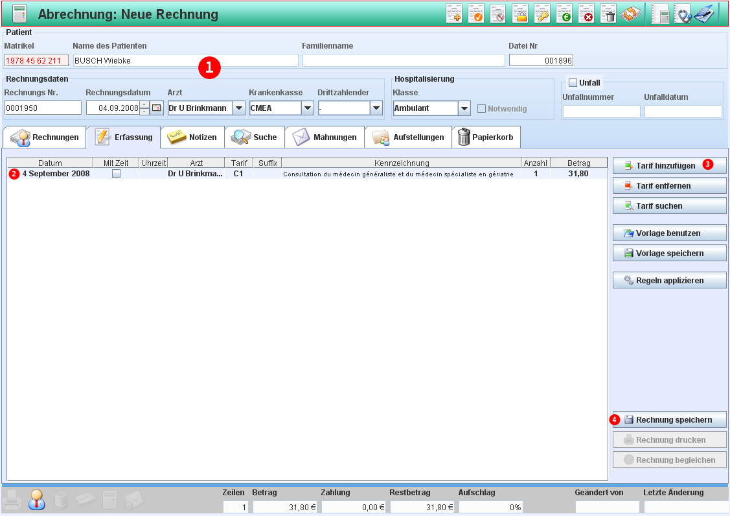Click the lock invoice padlock icon
This screenshot has width=730, height=516.
click(520, 14)
